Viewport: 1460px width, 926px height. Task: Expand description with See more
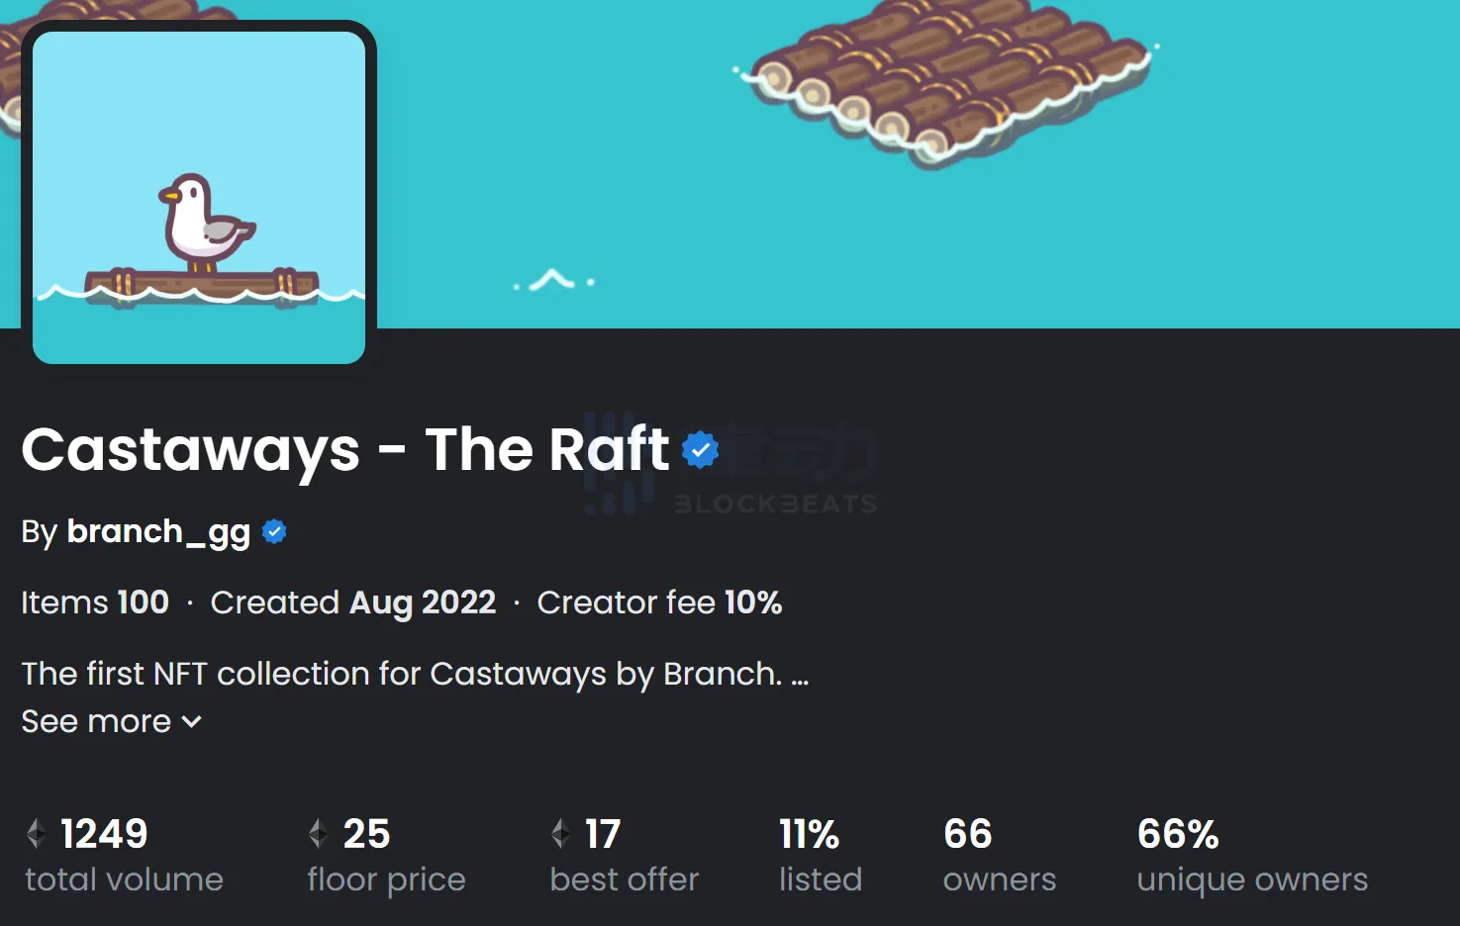[x=96, y=722]
